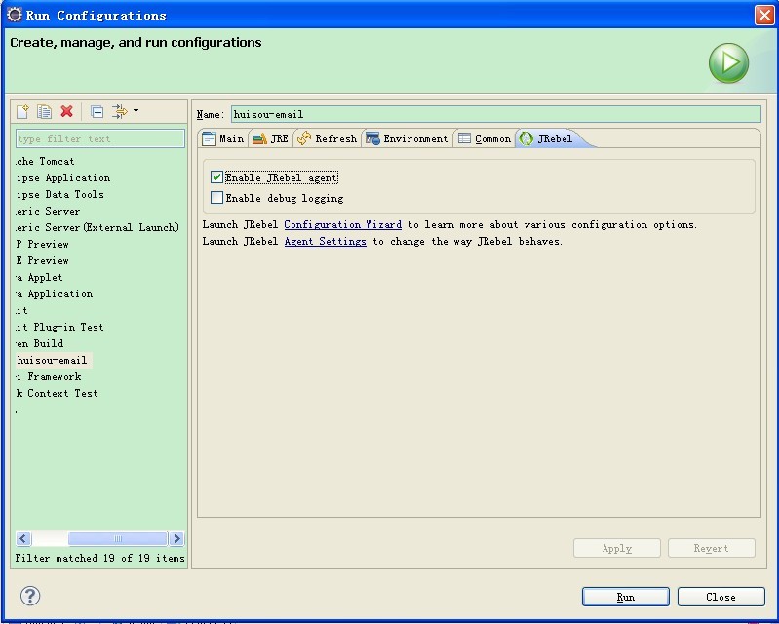The height and width of the screenshot is (624, 779).
Task: Click the scroll right arrow of list
Action: [x=176, y=538]
